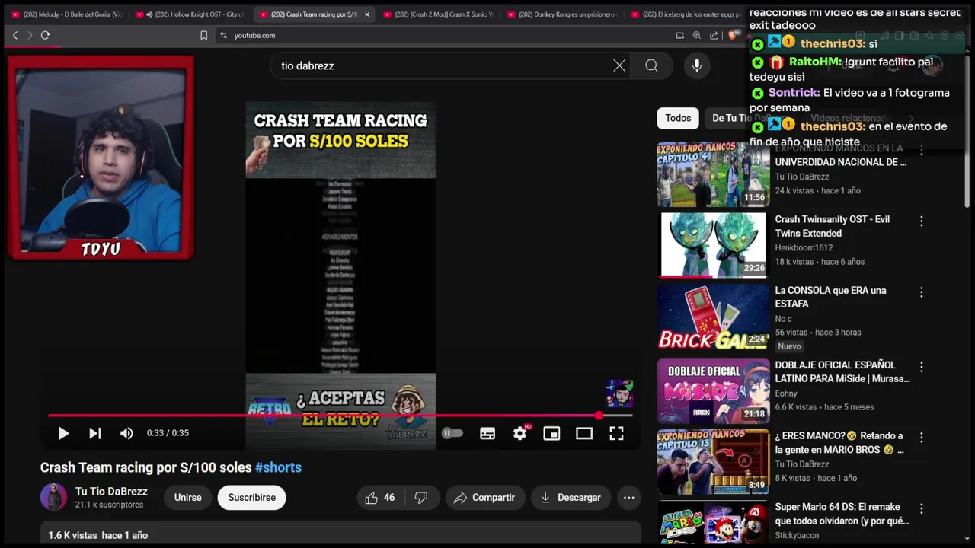Click the Descargar button

point(571,498)
